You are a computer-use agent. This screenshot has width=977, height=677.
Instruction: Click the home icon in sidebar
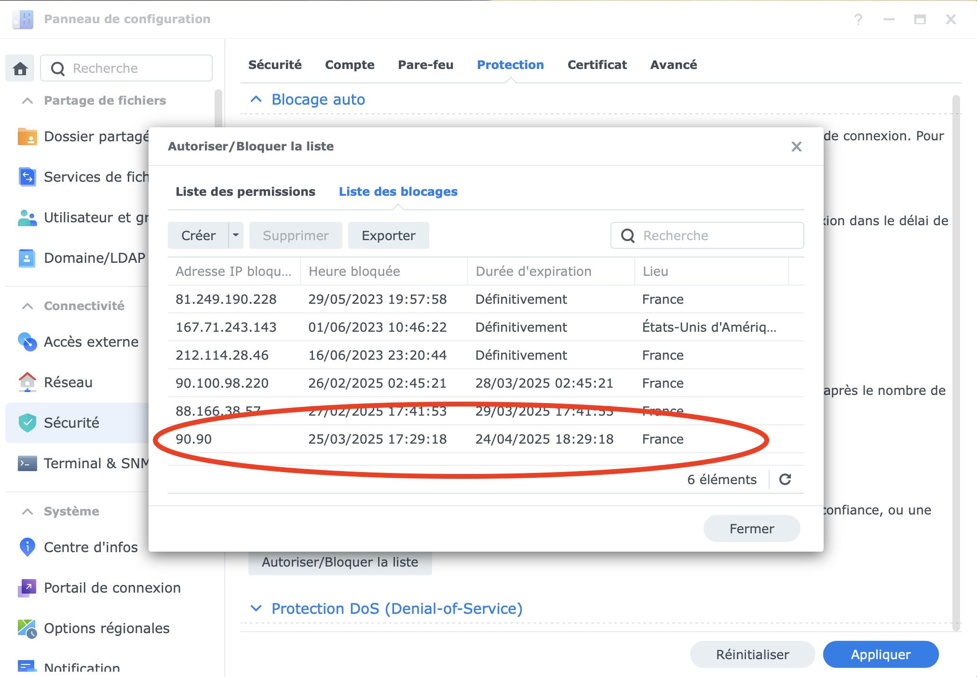pyautogui.click(x=20, y=68)
